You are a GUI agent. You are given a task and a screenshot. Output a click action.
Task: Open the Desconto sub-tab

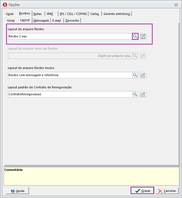72,20
